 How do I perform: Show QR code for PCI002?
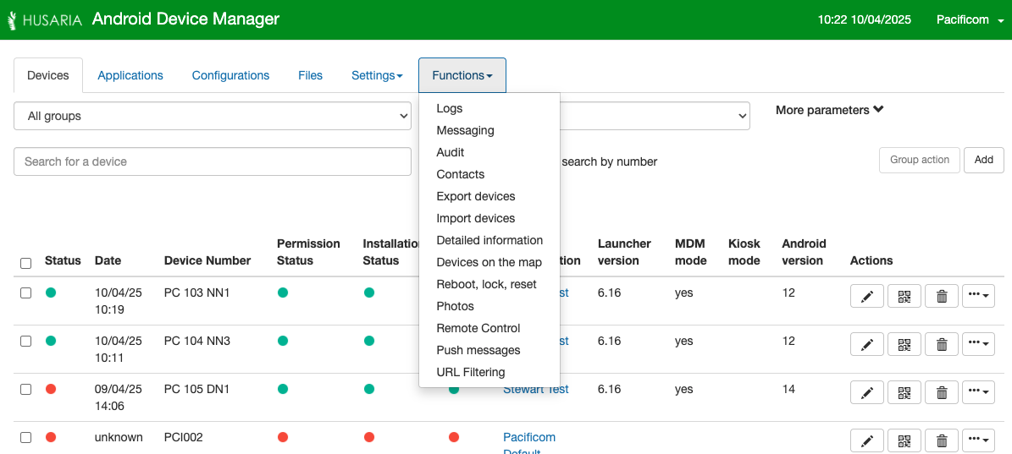pos(904,440)
